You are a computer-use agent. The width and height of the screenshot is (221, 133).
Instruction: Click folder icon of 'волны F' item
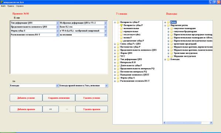[121, 38]
